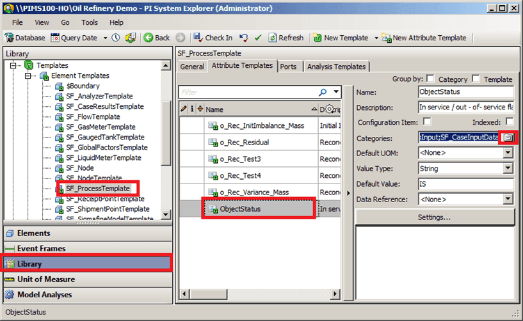523x321 pixels.
Task: Click the clock time-context icon
Action: [x=116, y=38]
